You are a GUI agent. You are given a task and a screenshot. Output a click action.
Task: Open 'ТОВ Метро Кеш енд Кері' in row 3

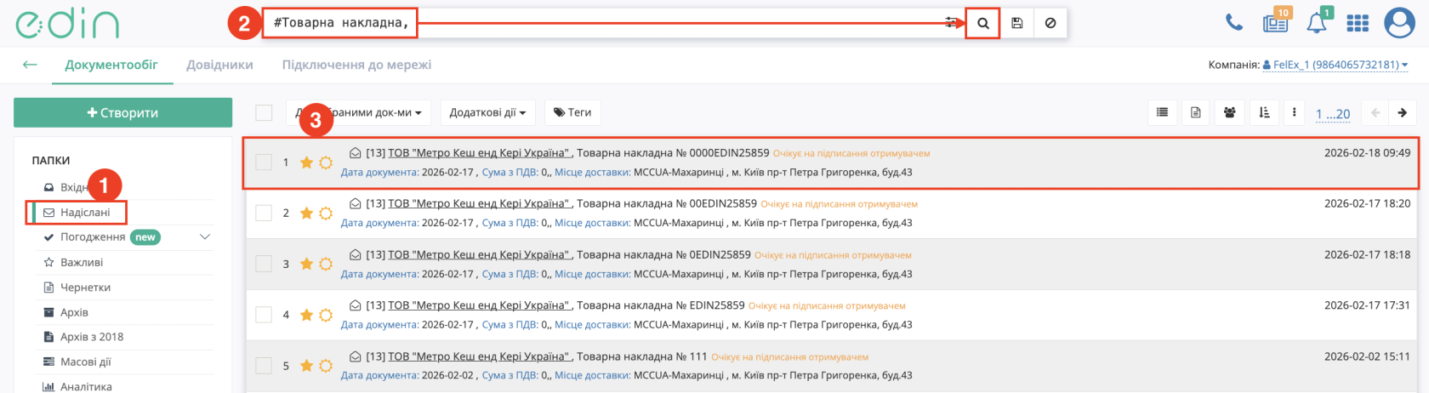(x=480, y=254)
